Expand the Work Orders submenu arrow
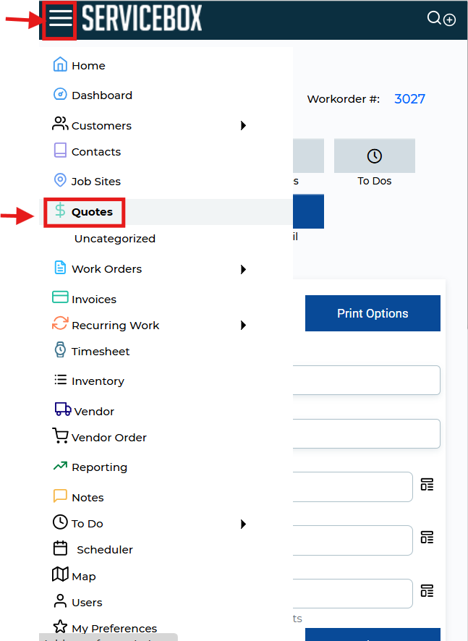The image size is (468, 641). [244, 269]
